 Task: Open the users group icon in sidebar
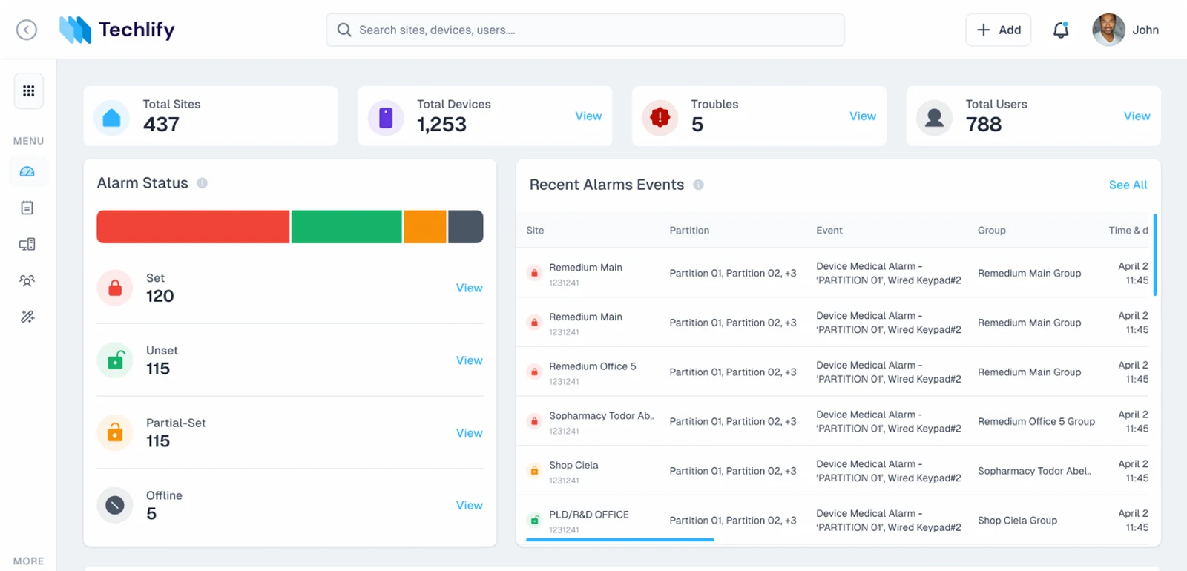coord(27,280)
